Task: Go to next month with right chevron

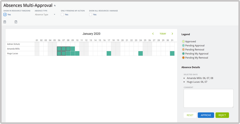Action: 172,34
